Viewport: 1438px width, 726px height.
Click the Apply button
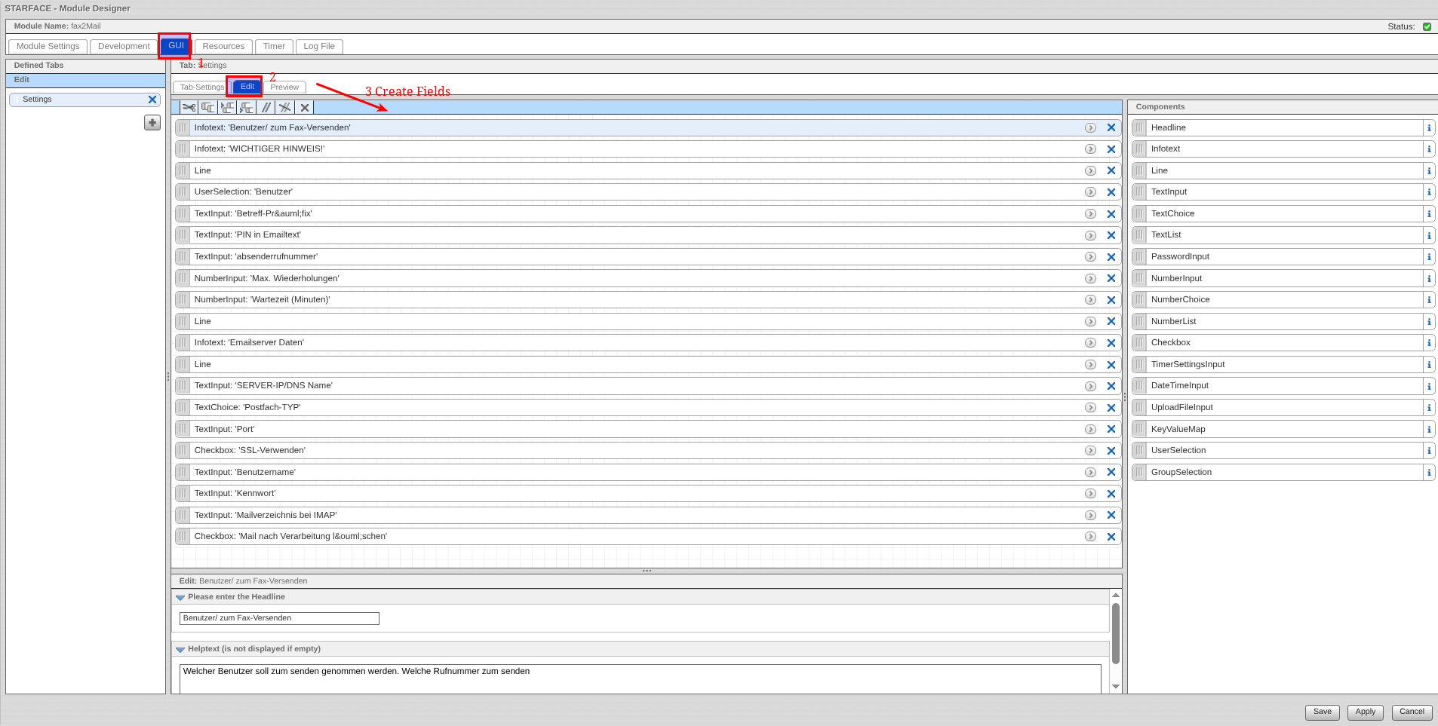tap(1365, 712)
